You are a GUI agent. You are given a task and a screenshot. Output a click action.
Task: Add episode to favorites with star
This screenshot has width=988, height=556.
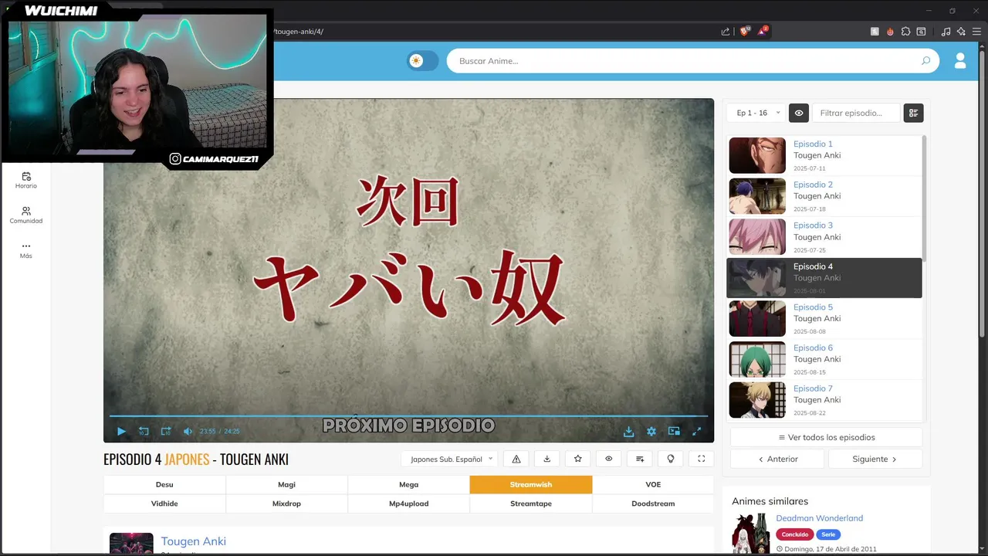tap(578, 459)
